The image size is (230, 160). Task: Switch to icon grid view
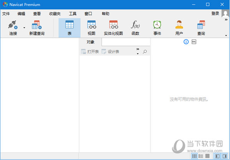(194, 156)
